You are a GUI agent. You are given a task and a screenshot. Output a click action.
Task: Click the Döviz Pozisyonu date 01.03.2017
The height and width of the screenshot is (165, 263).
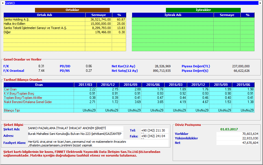pyautogui.click(x=229, y=129)
